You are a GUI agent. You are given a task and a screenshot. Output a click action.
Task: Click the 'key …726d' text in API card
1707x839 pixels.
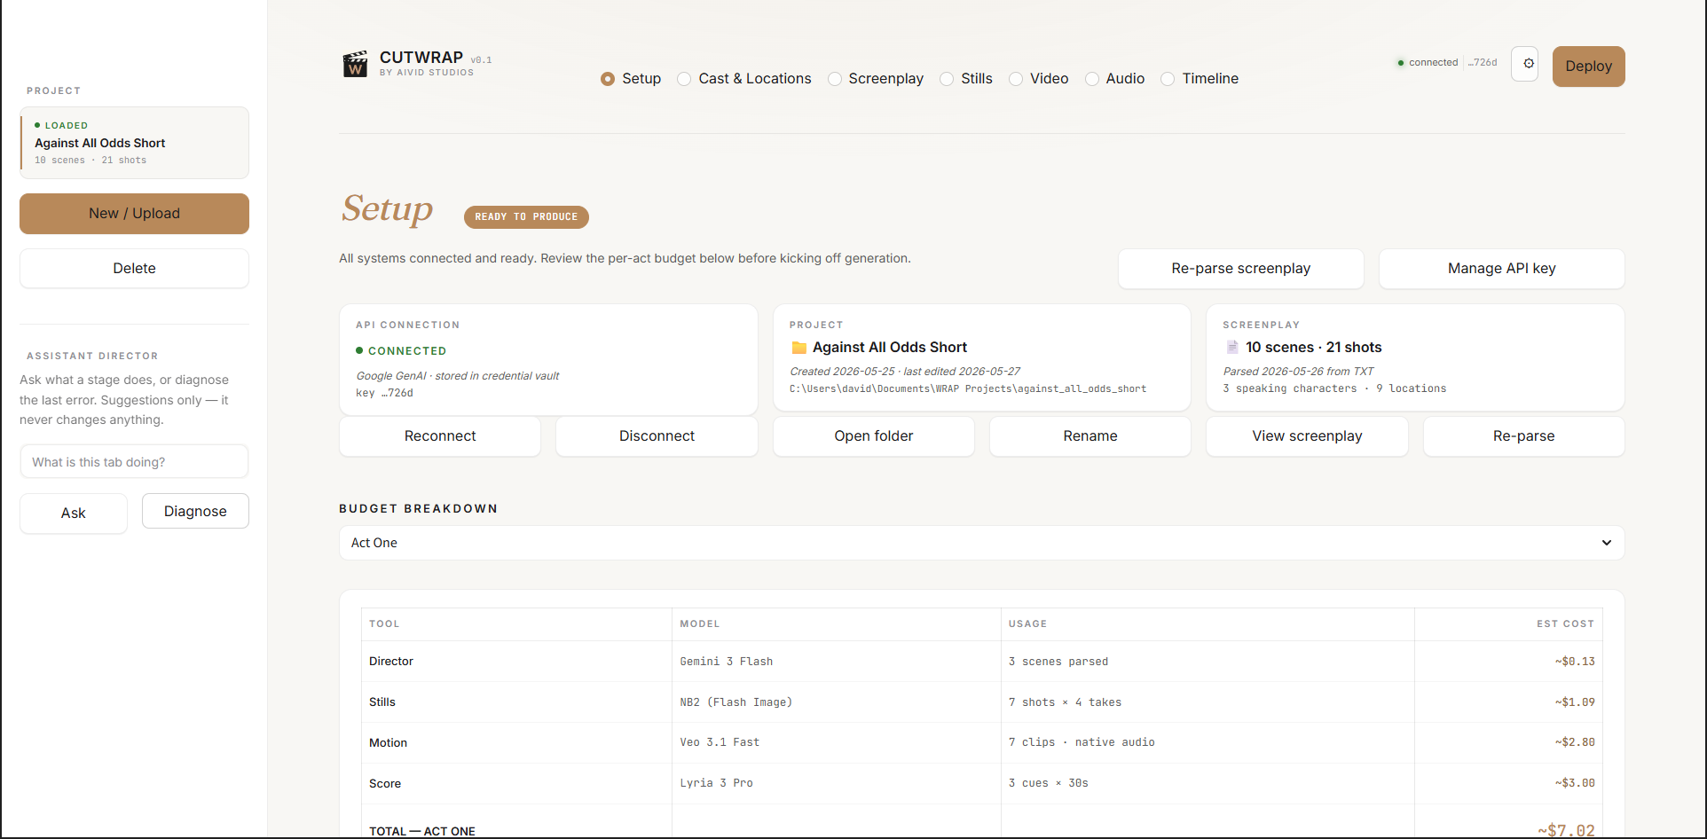click(384, 393)
